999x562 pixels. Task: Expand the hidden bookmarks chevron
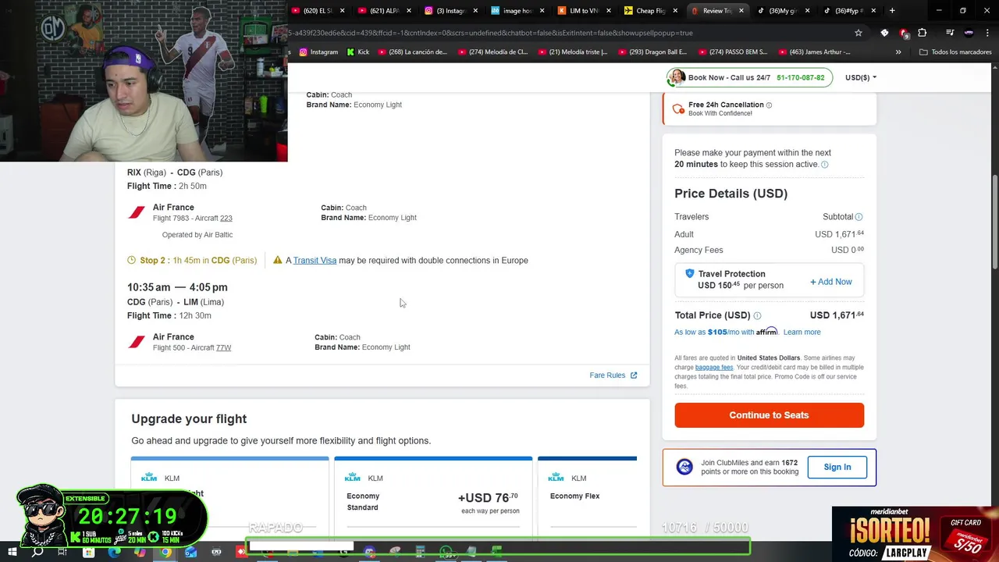(898, 52)
